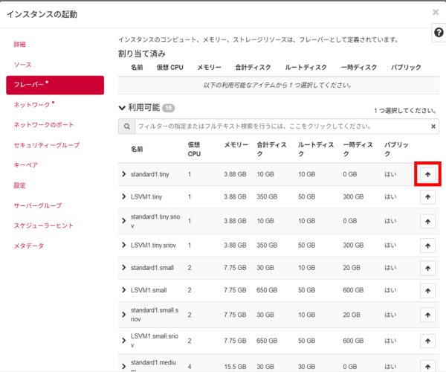Click the up-arrow button for standard1.tiny

point(427,174)
